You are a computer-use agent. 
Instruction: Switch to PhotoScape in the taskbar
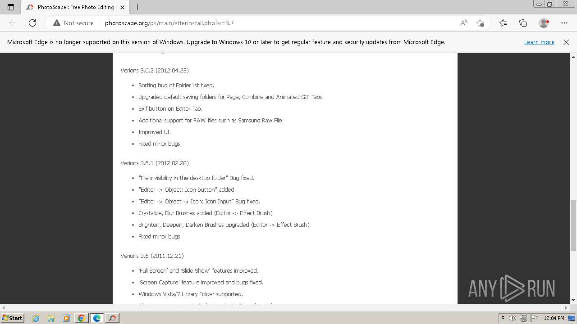click(x=112, y=318)
